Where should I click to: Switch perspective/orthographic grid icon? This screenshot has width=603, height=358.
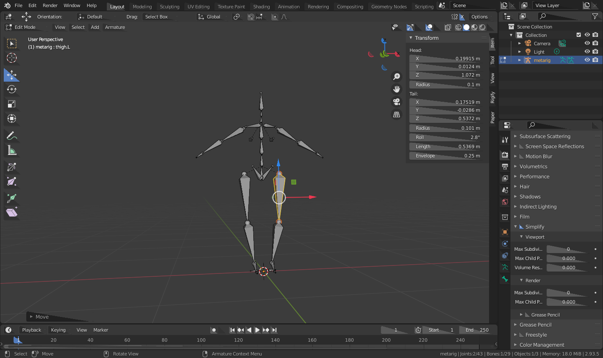(x=397, y=114)
